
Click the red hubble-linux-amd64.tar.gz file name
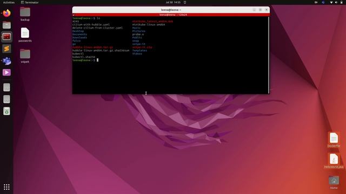(x=92, y=47)
